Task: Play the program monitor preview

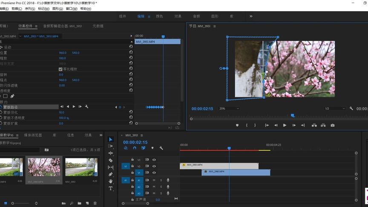Action: pyautogui.click(x=285, y=125)
